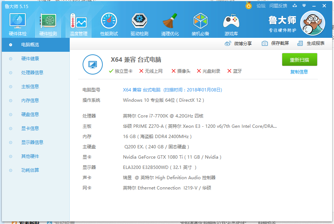Click the gold medal icon in title bar

248,6
